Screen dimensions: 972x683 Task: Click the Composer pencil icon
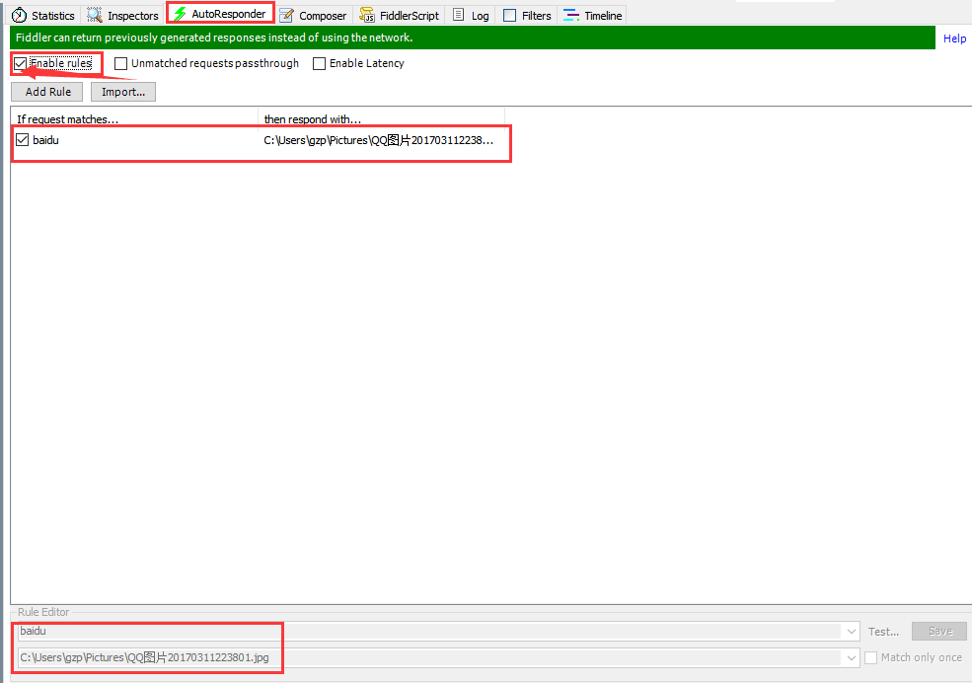pos(287,16)
